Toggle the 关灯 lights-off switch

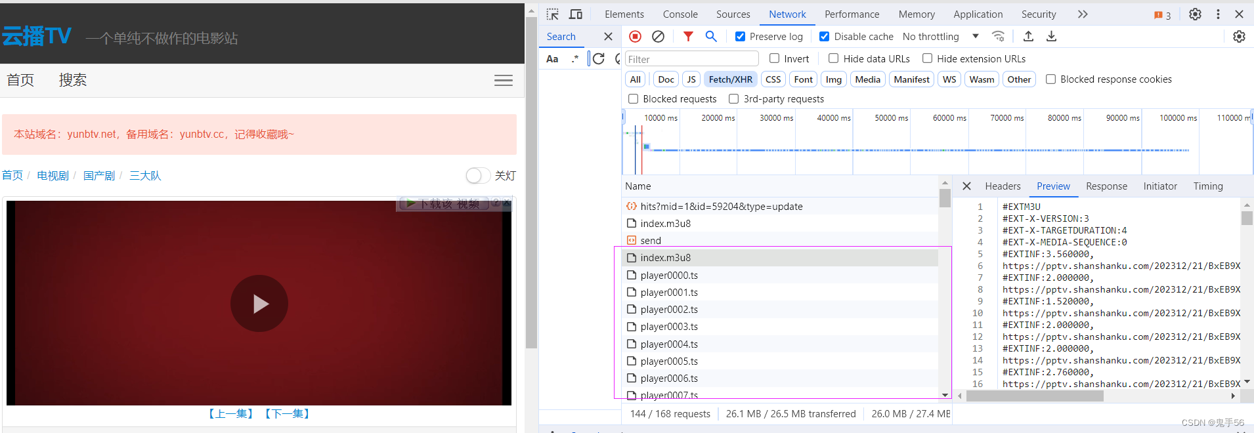click(478, 175)
